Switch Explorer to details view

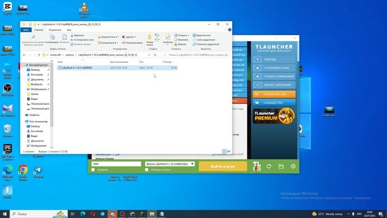[x=224, y=151]
